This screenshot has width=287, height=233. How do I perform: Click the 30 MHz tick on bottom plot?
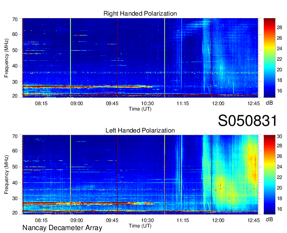click(x=15, y=198)
